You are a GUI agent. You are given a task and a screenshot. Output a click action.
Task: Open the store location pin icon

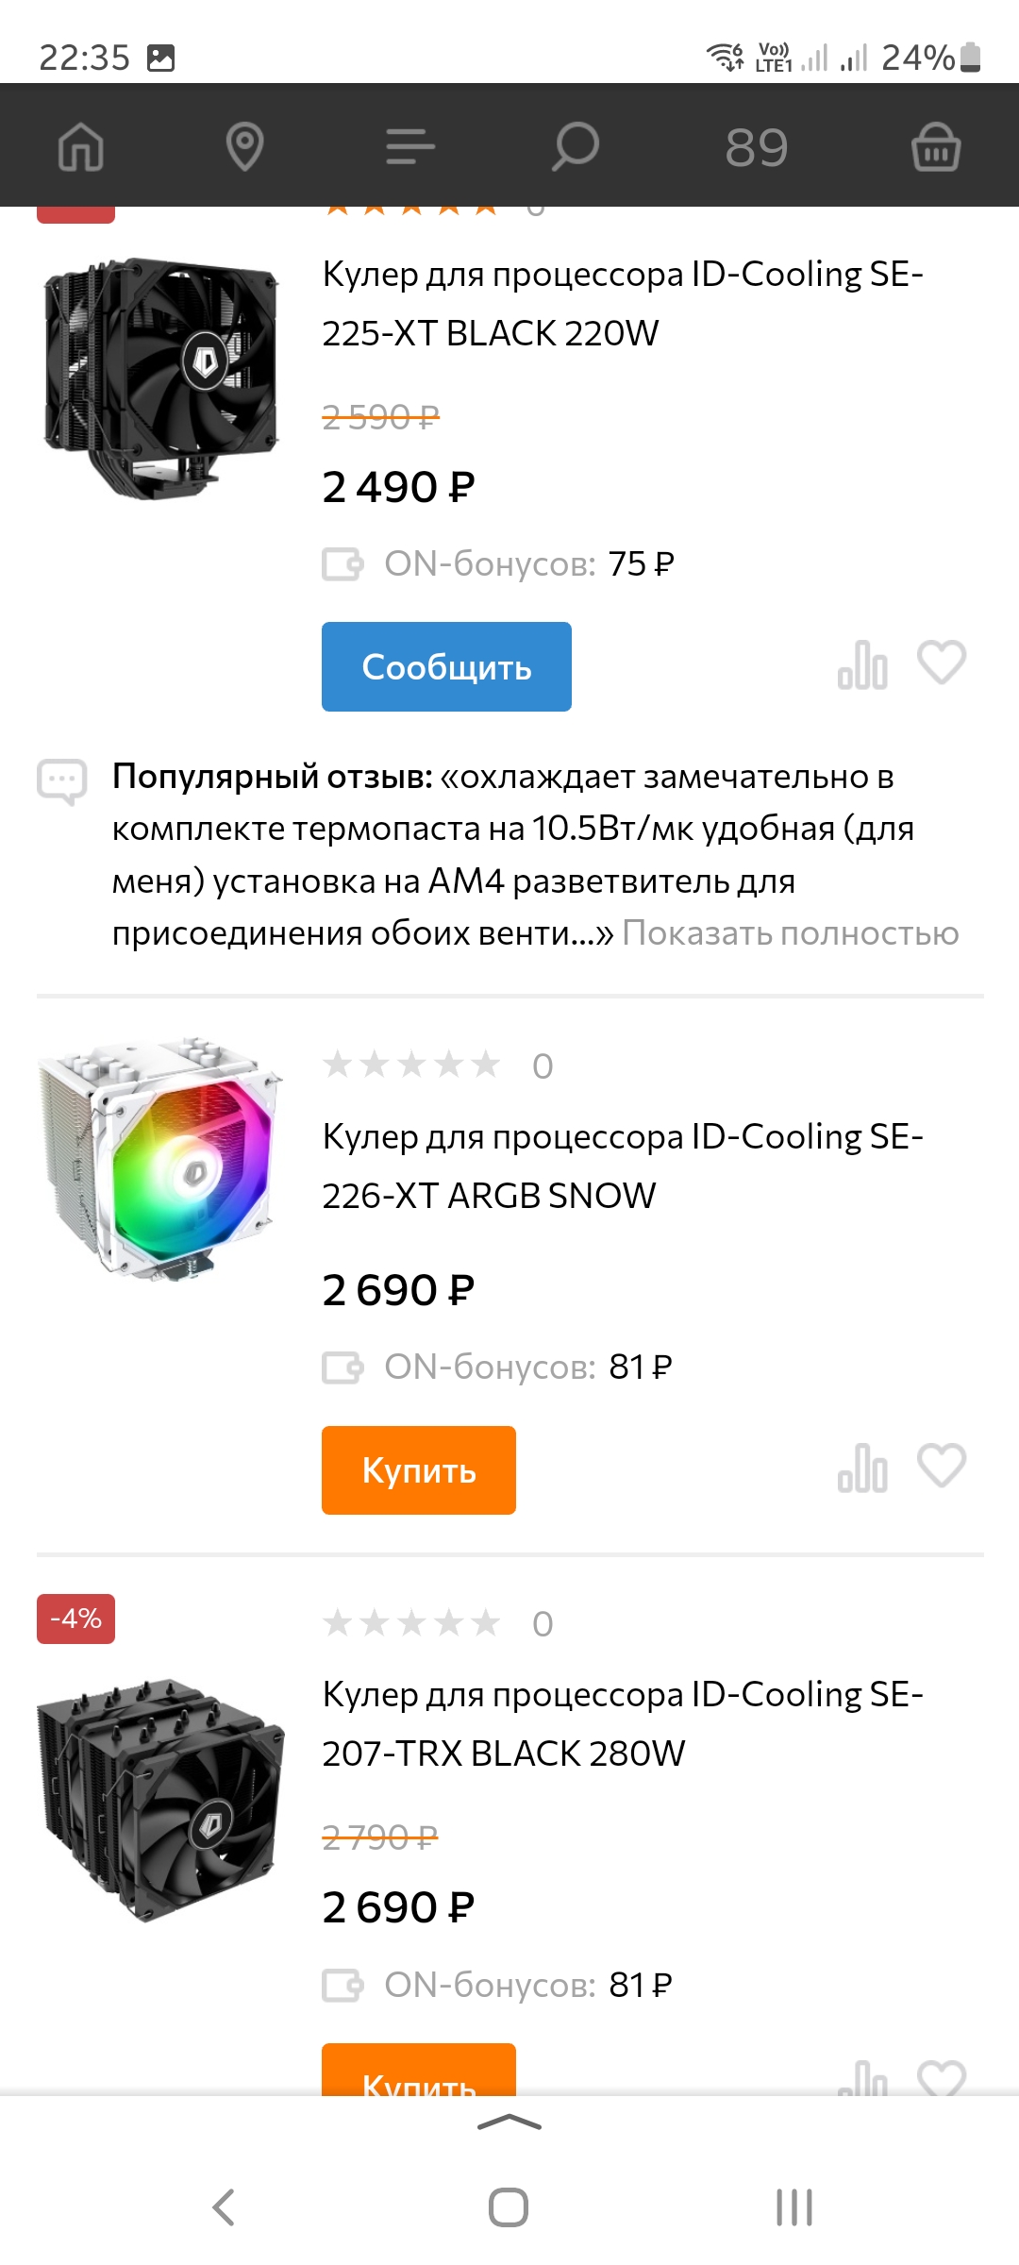[245, 147]
